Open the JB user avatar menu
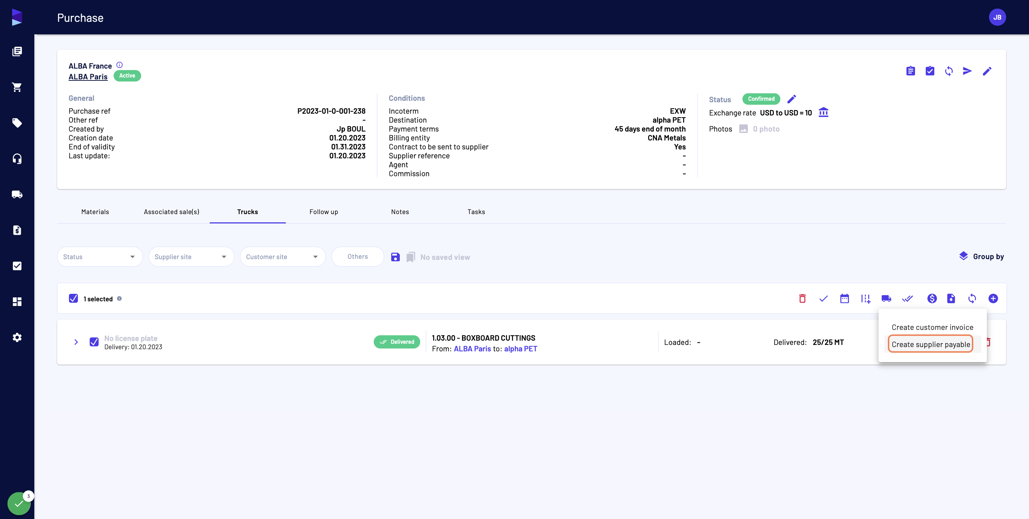This screenshot has height=519, width=1029. coord(997,17)
